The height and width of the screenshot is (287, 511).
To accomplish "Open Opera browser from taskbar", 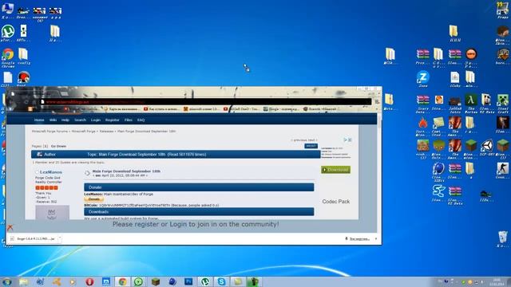I will tap(89, 281).
